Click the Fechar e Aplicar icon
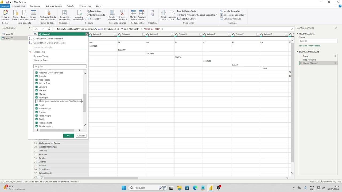 (5, 13)
